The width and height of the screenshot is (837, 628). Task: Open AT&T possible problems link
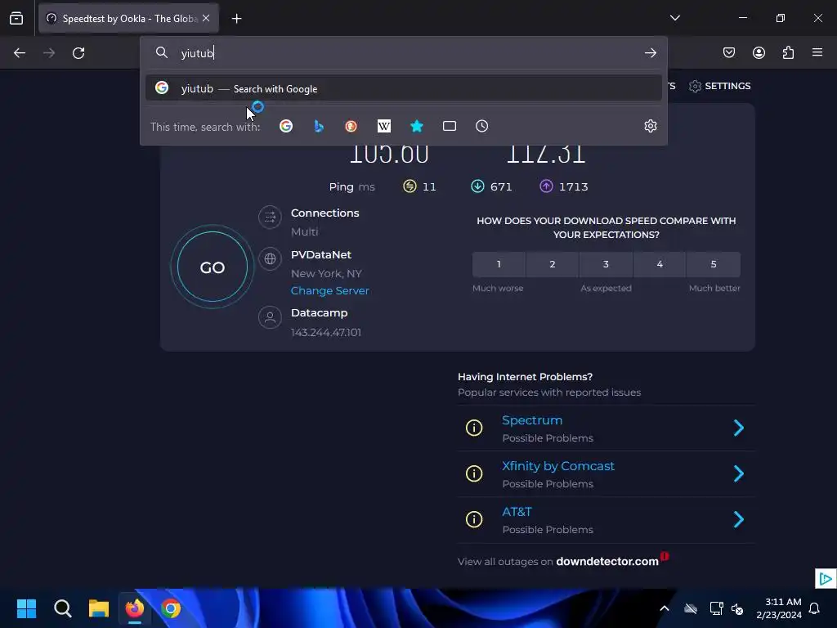[x=517, y=512]
